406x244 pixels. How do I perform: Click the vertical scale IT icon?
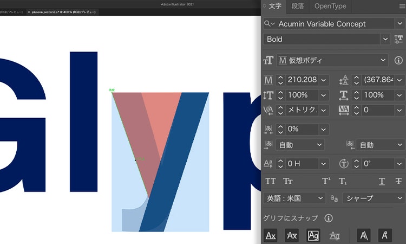tap(269, 95)
